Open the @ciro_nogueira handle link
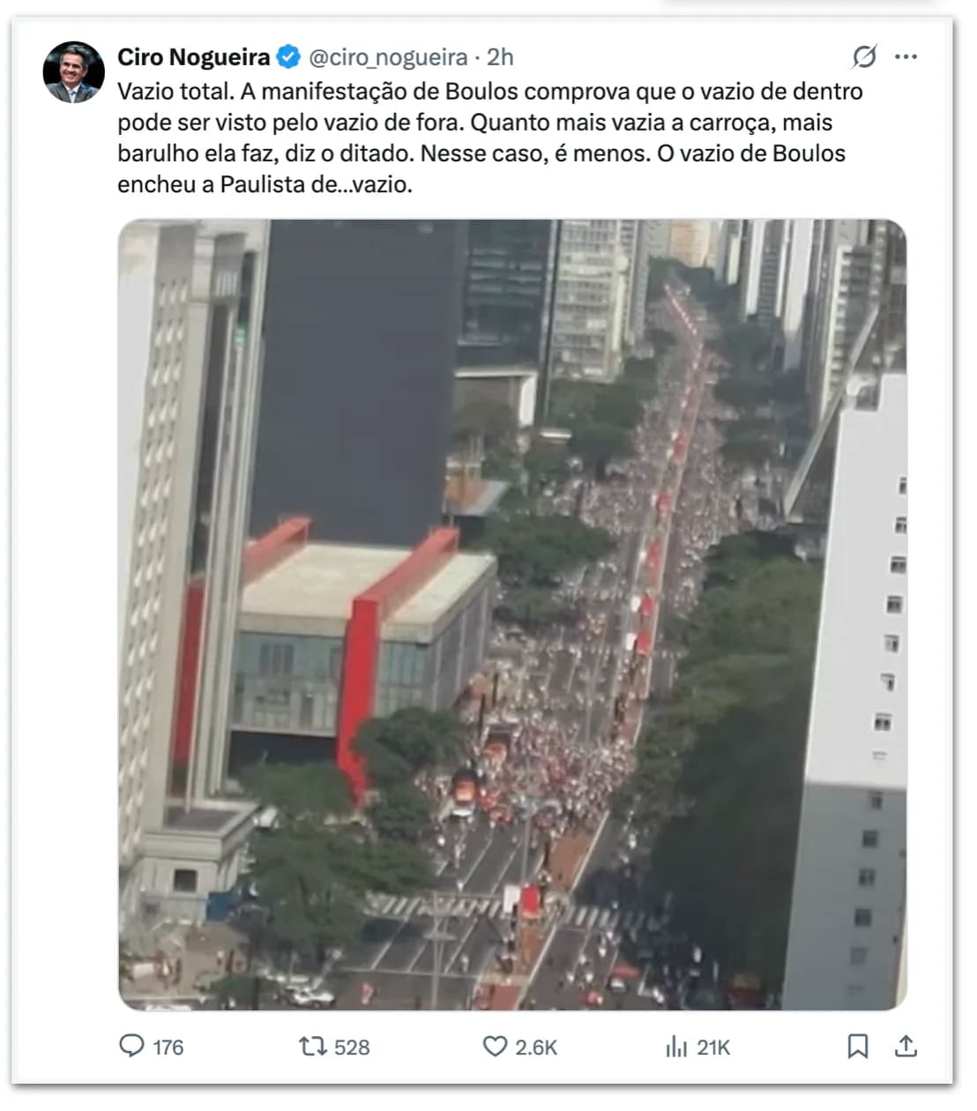977x1111 pixels. [x=388, y=57]
